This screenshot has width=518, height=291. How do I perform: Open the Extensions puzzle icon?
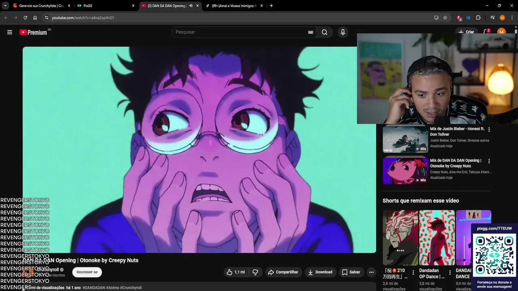click(478, 18)
